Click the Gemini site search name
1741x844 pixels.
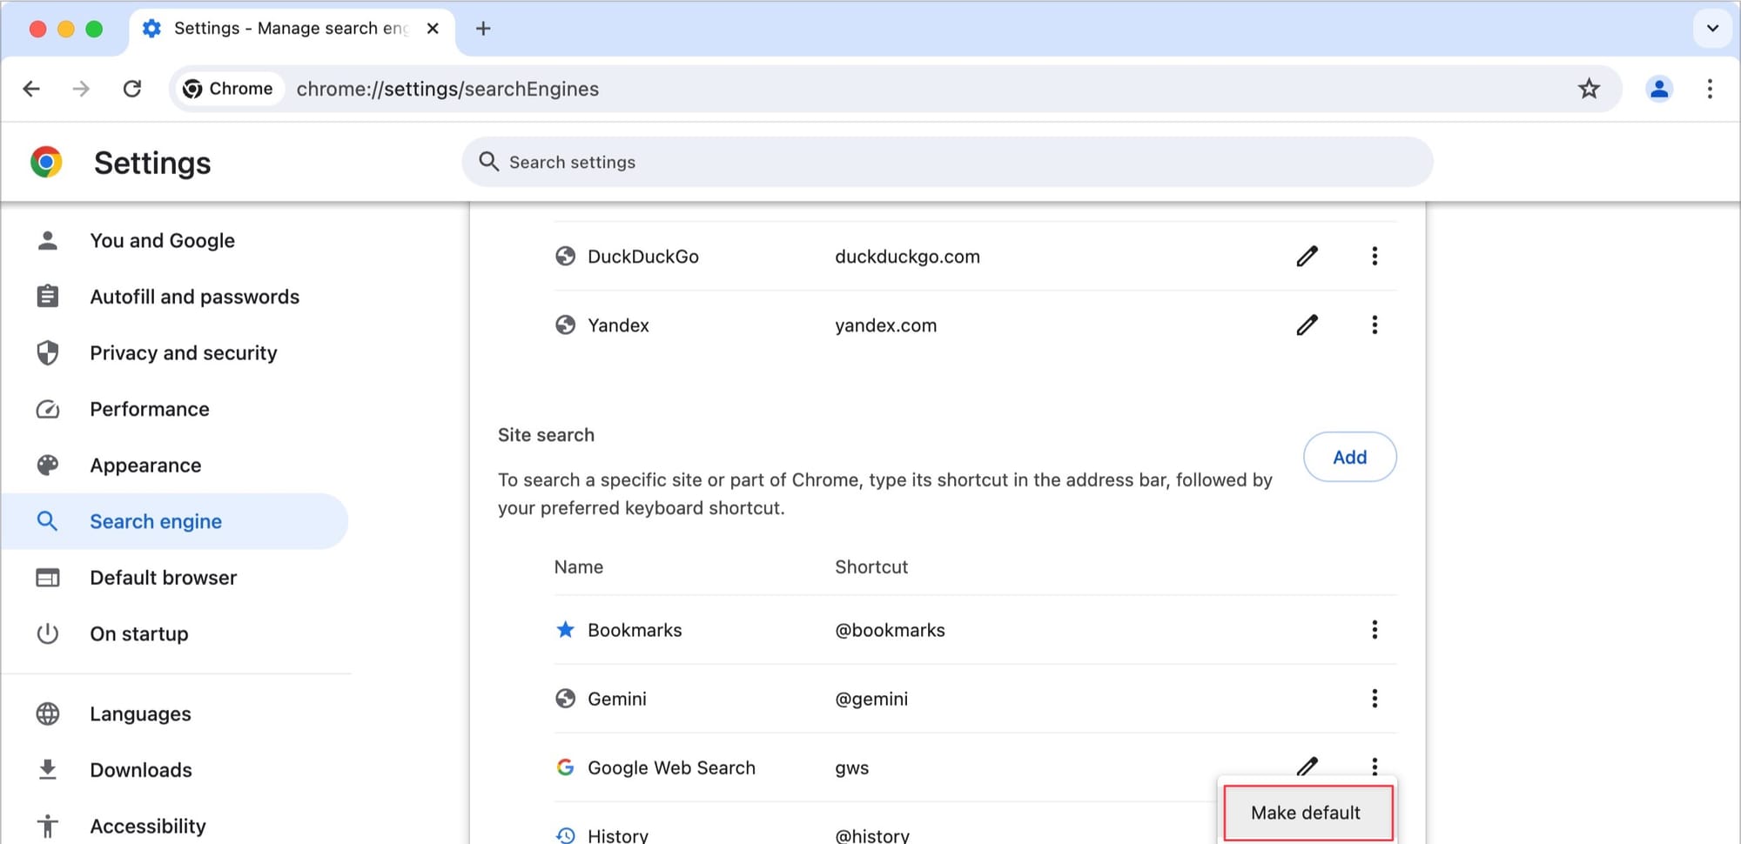617,699
